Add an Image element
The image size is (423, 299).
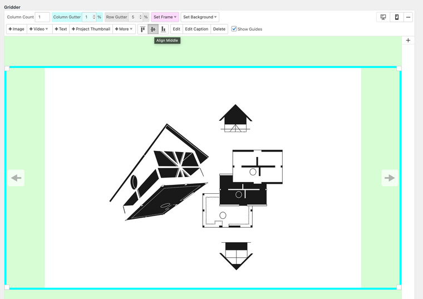pyautogui.click(x=17, y=29)
